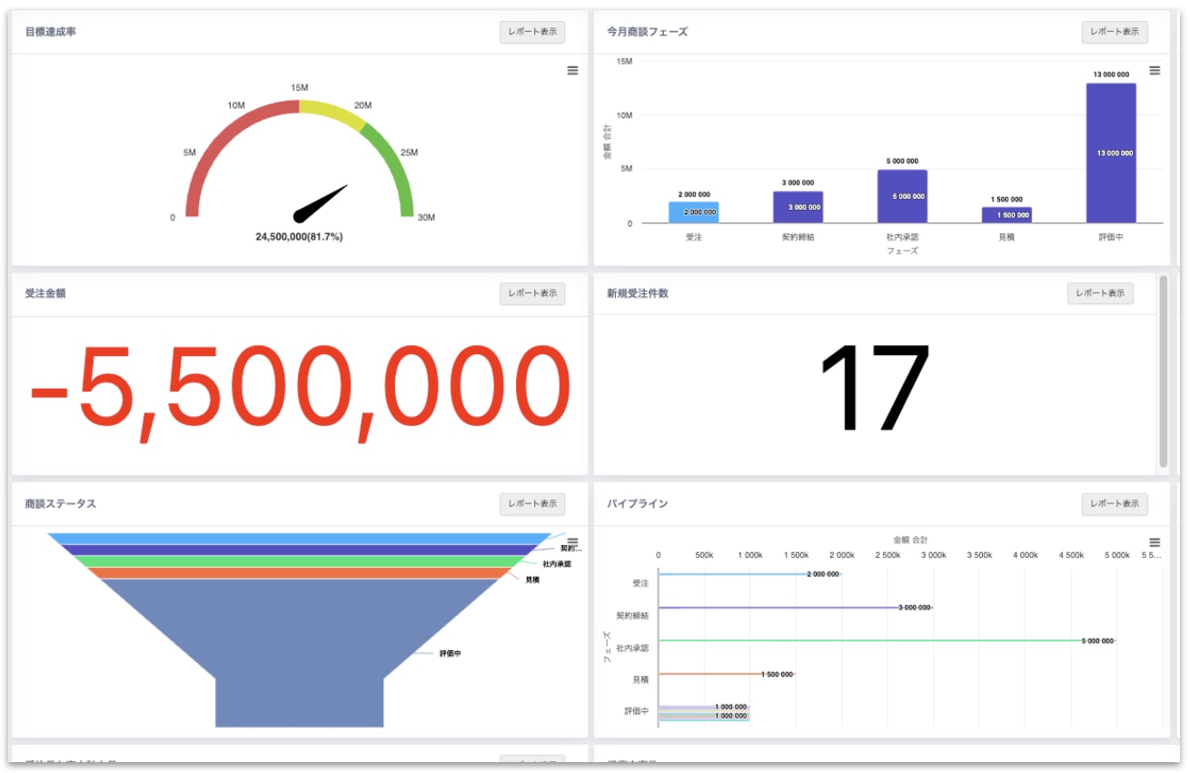
Task: Click the vertical scrollbar beside 新規受注件数
Action: pos(1163,372)
